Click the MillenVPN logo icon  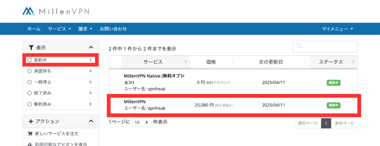click(29, 11)
